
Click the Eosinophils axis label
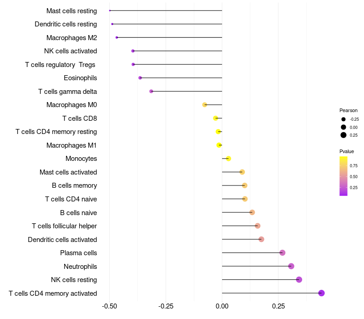[81, 78]
